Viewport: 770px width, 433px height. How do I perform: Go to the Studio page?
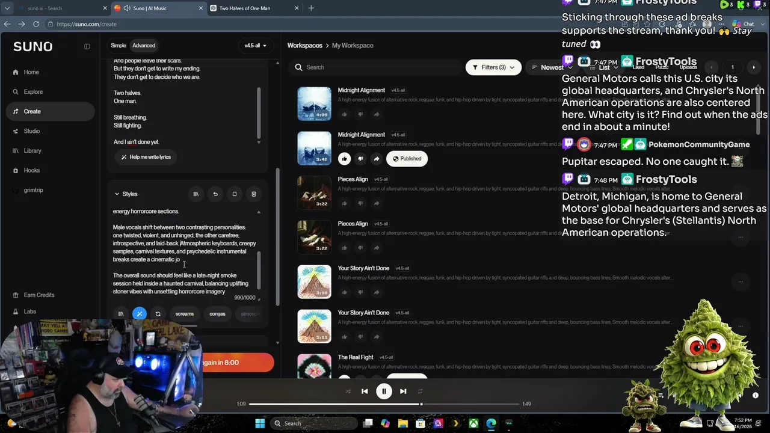point(32,131)
